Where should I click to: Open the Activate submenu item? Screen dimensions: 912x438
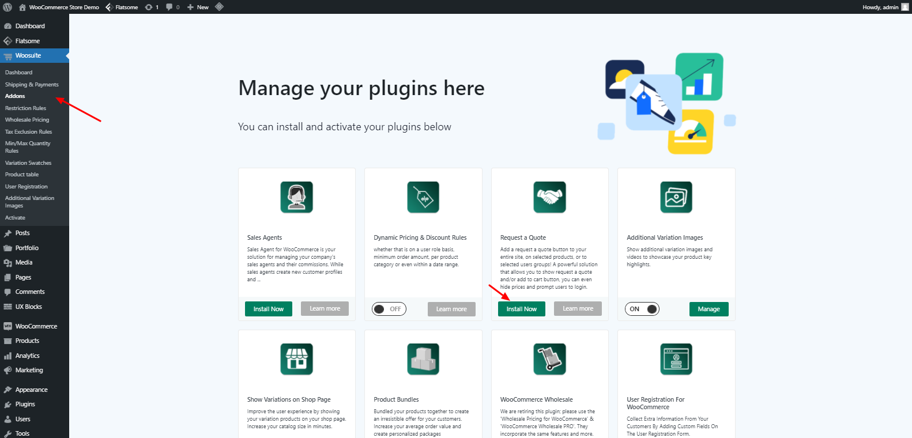pos(15,218)
